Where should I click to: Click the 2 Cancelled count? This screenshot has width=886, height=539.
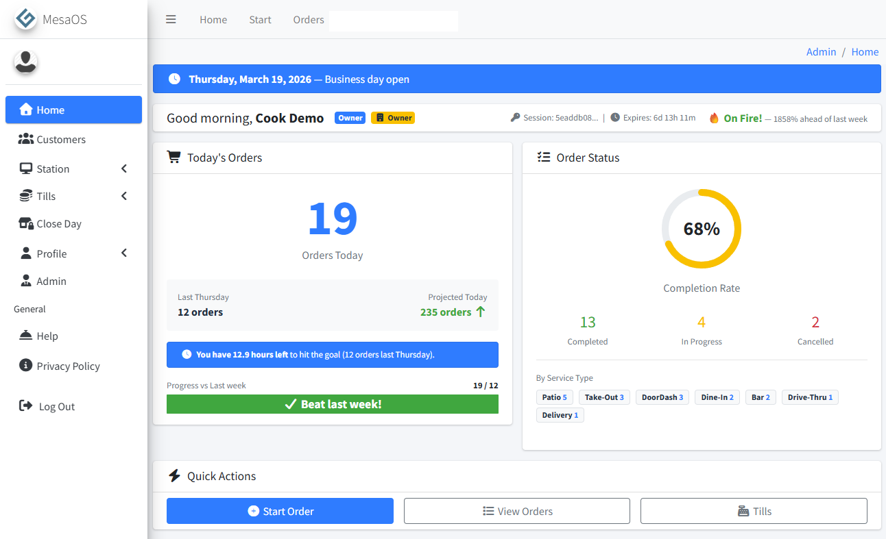tap(815, 322)
